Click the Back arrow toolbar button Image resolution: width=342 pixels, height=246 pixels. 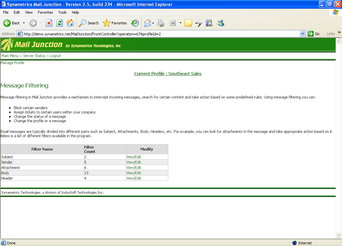(x=11, y=23)
